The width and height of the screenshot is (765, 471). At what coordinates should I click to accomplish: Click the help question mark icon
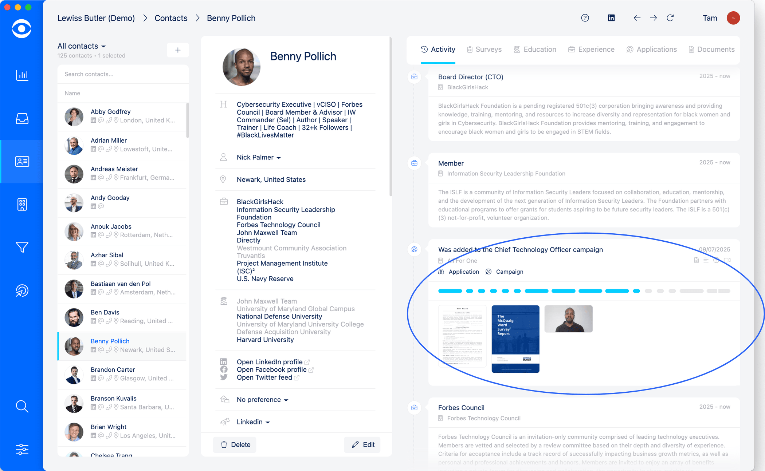[585, 18]
